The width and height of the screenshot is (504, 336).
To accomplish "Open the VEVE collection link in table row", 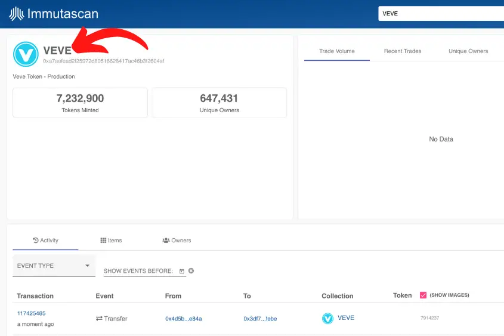I will tap(346, 317).
